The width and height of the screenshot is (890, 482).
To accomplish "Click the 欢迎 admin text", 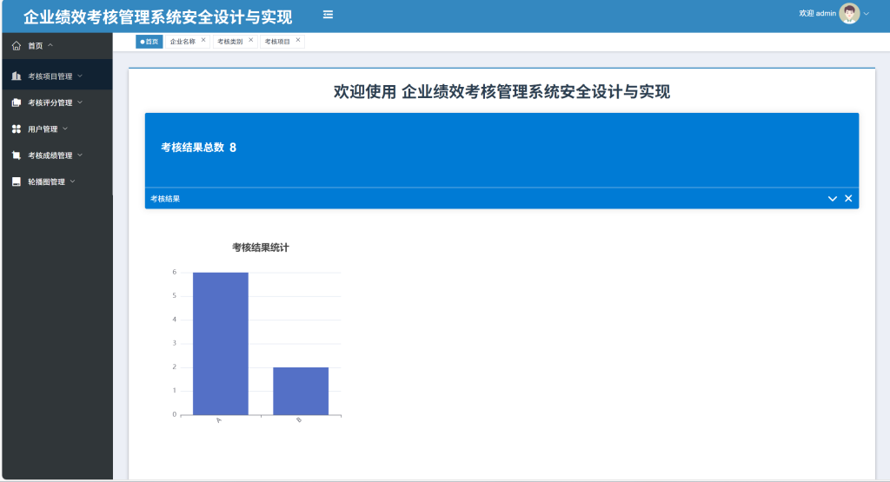I will [x=817, y=14].
